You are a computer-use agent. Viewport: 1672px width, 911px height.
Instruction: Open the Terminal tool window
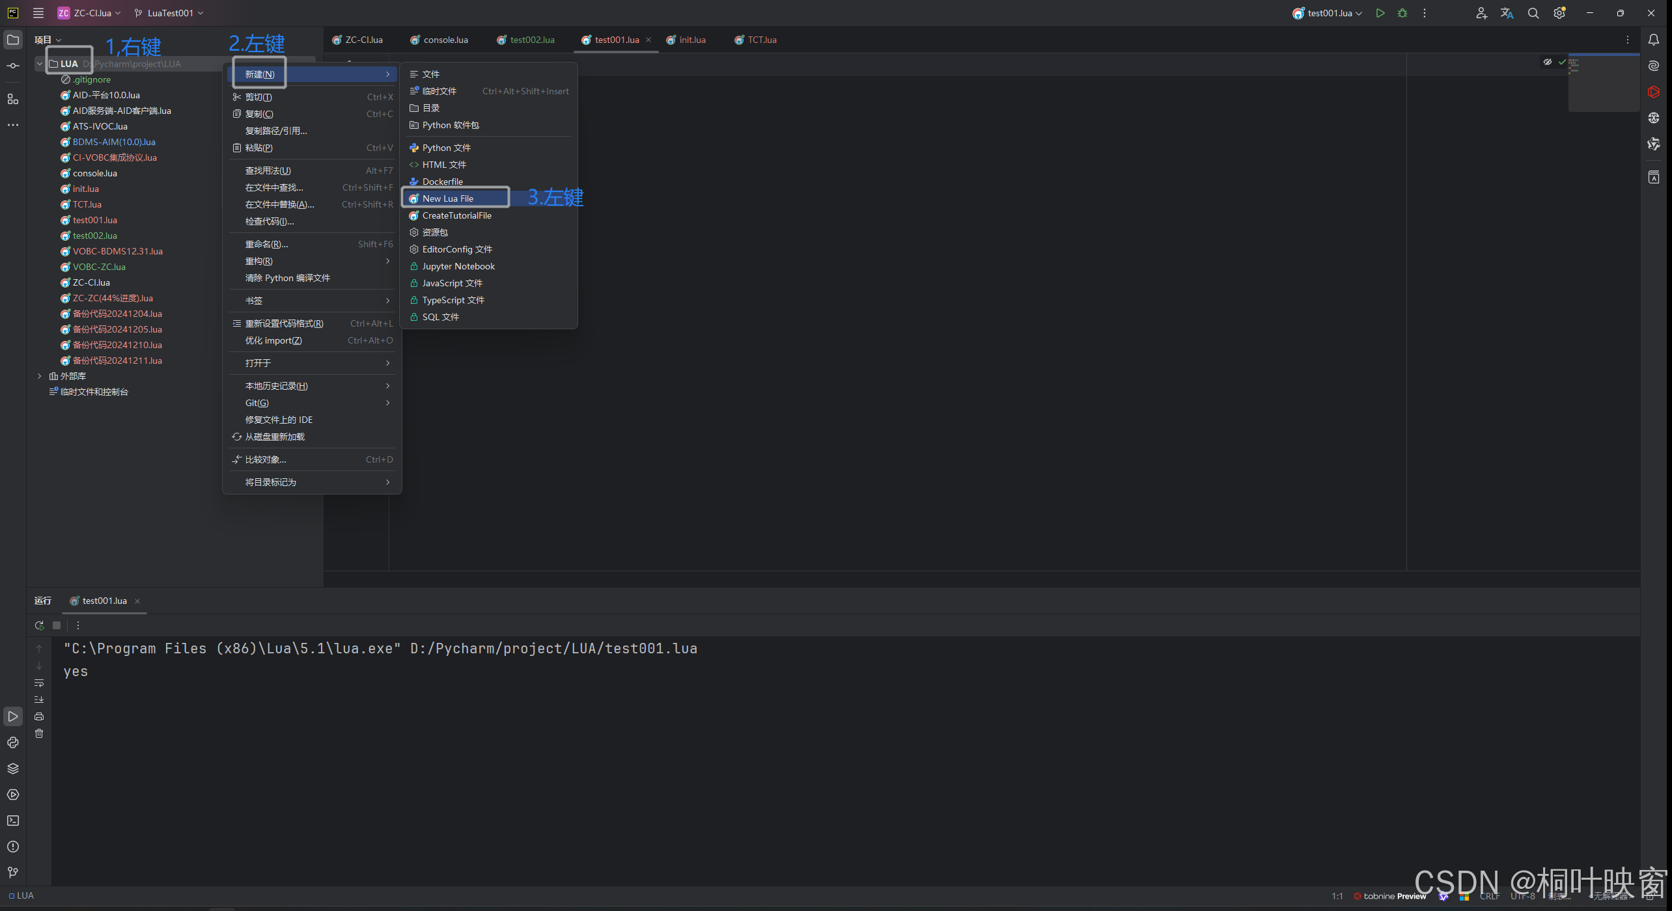(13, 821)
